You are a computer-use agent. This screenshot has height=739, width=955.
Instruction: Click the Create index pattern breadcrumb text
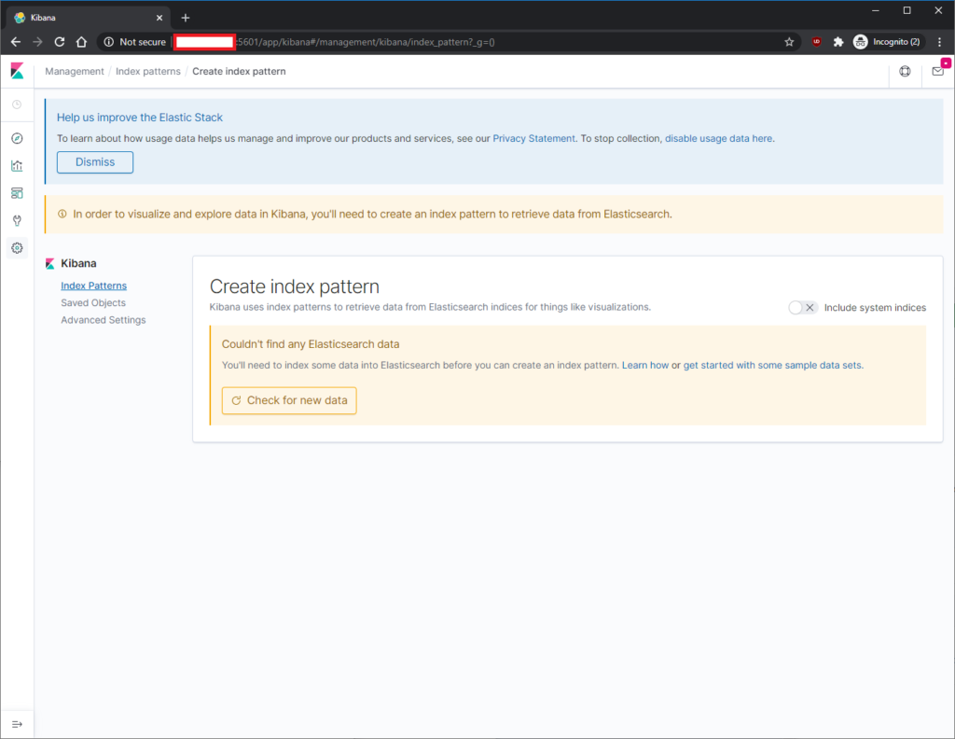239,71
